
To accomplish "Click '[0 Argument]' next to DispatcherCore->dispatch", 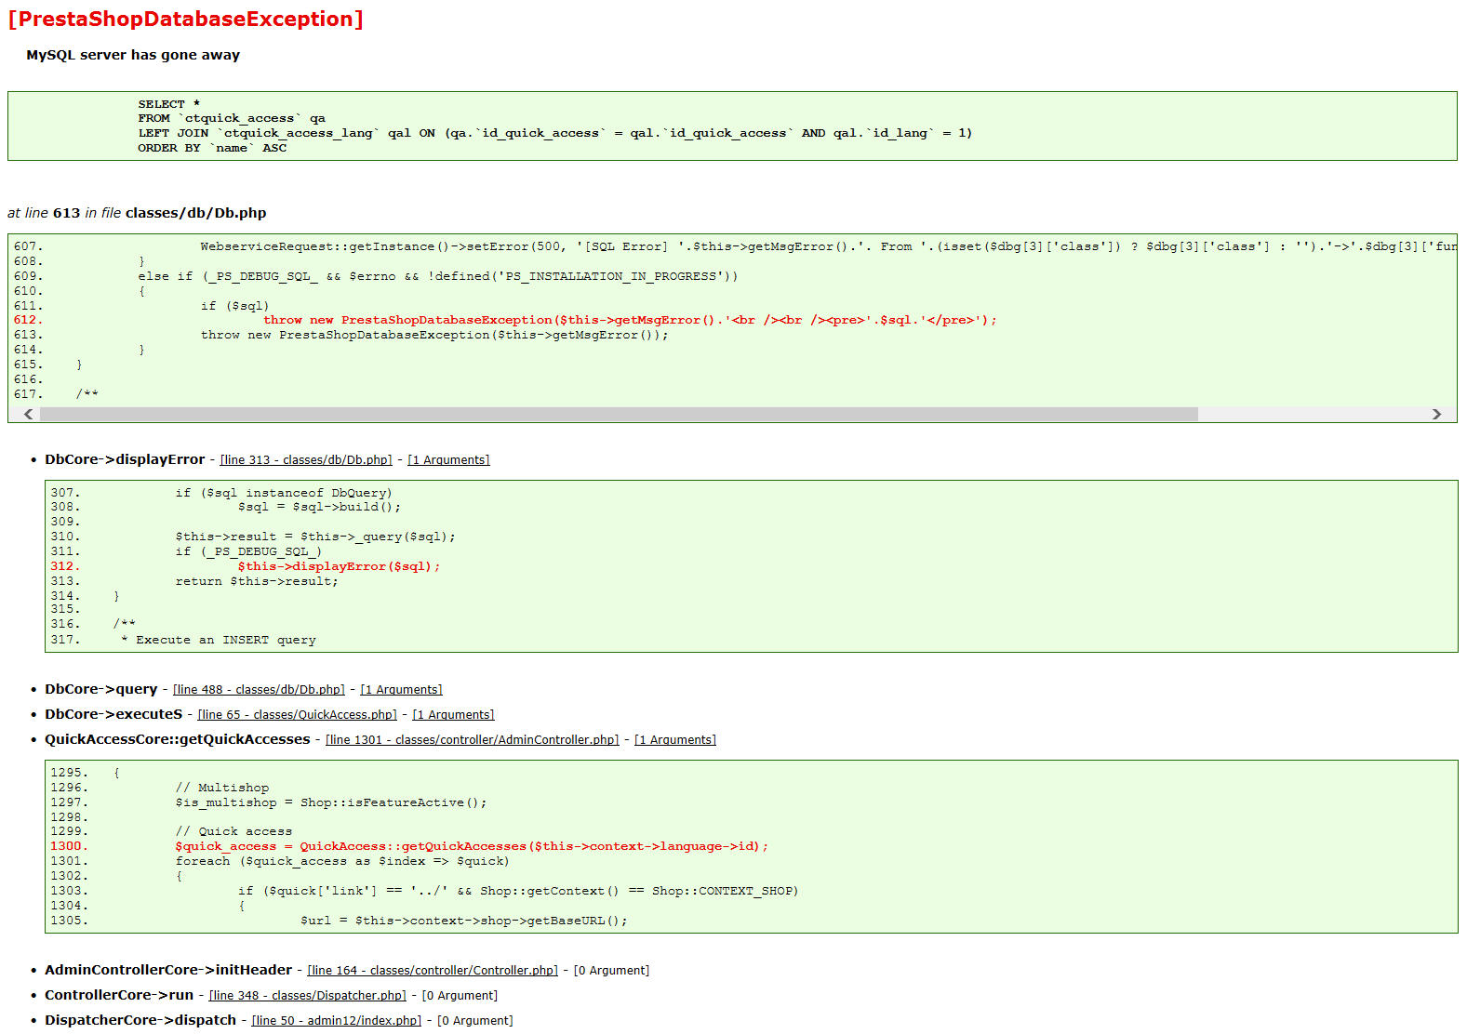I will (474, 1021).
